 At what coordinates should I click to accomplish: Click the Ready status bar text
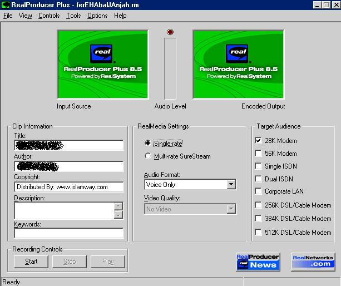11,282
